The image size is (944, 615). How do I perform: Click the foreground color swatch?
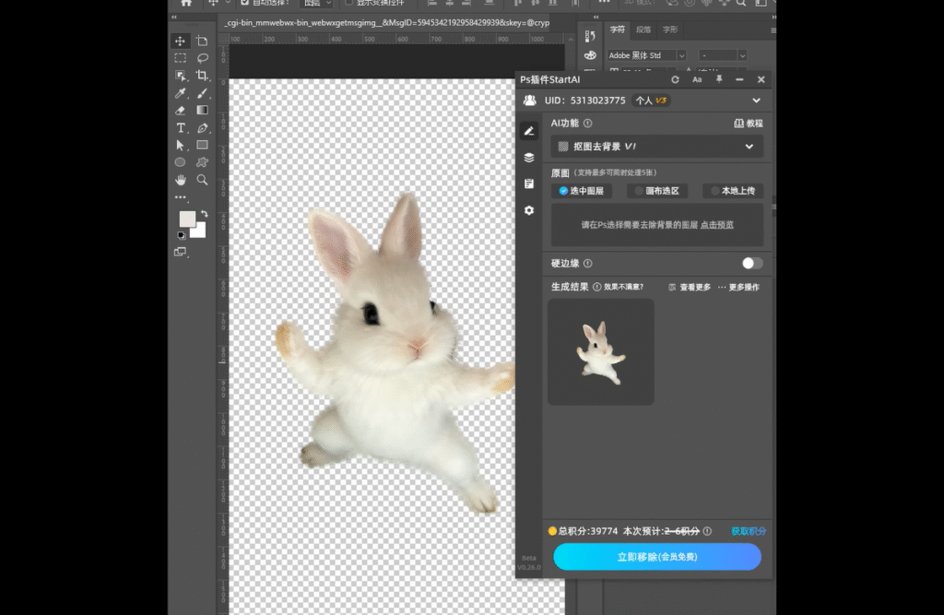tap(187, 219)
